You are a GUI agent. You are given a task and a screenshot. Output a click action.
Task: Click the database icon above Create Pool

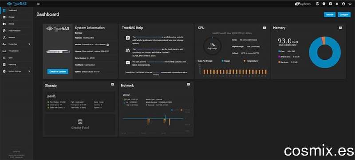(80, 122)
